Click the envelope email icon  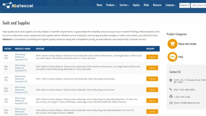click(x=171, y=103)
